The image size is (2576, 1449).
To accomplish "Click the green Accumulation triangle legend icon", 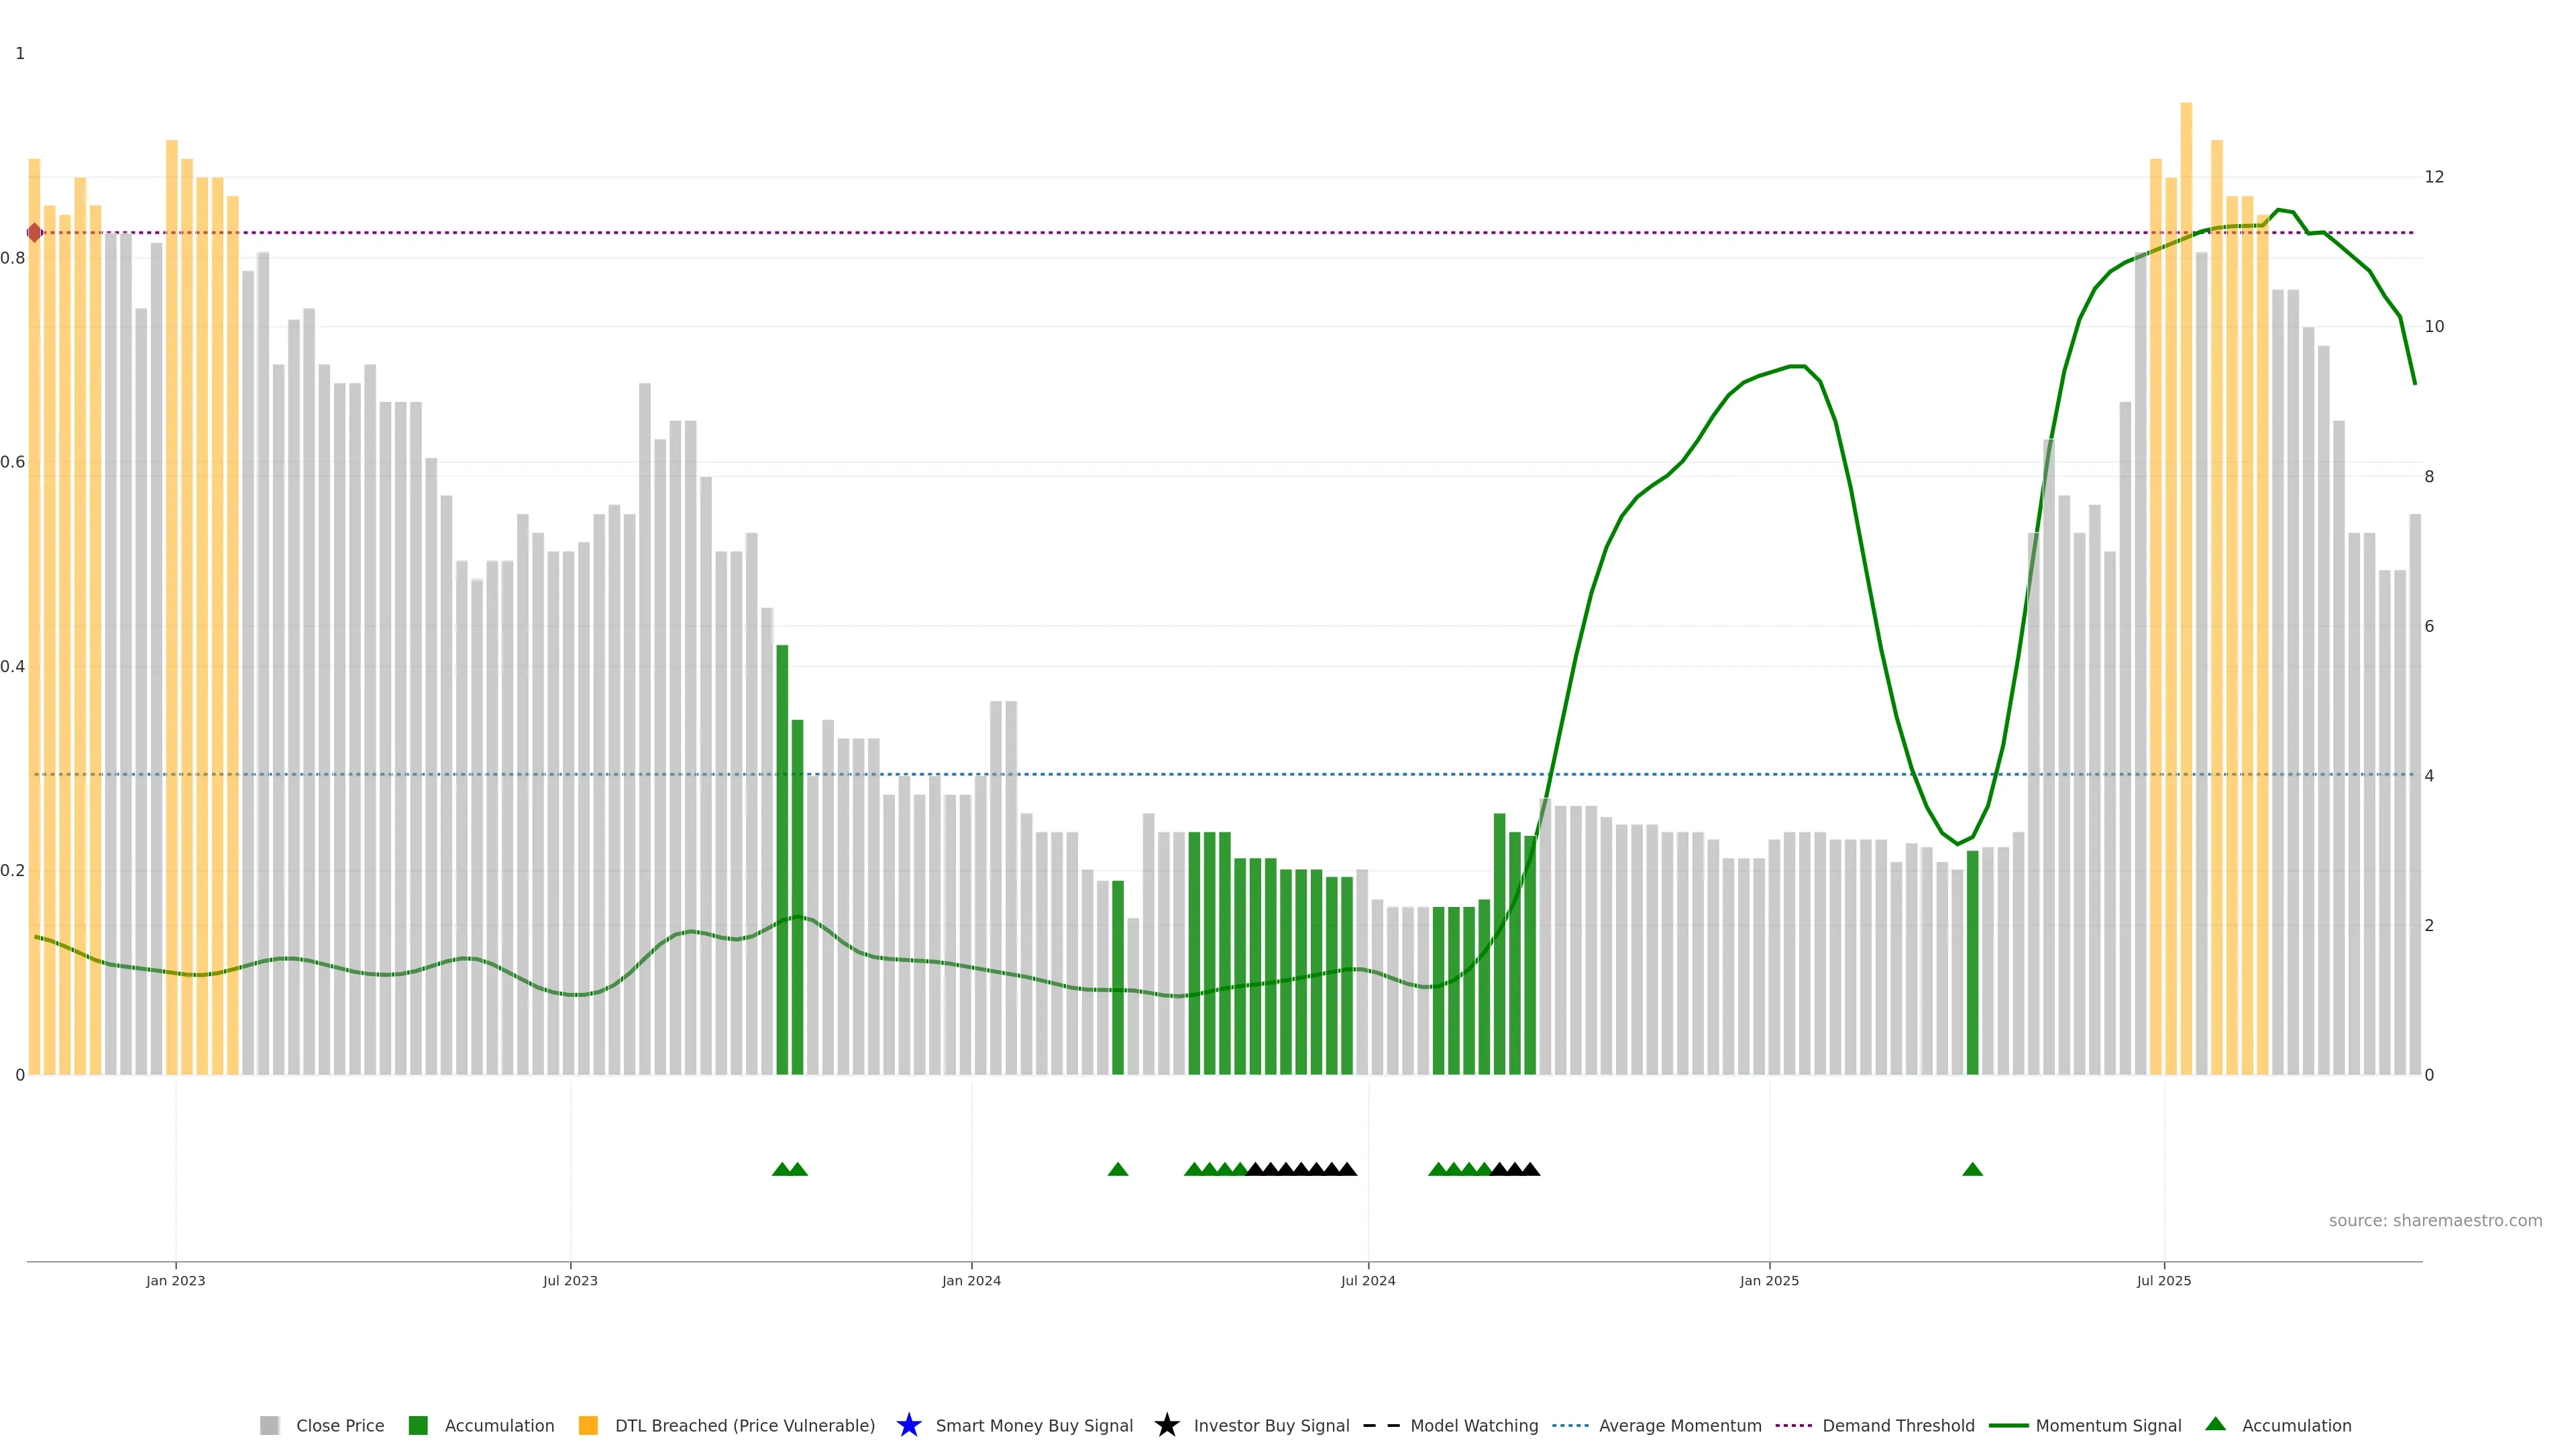I will (2215, 1424).
